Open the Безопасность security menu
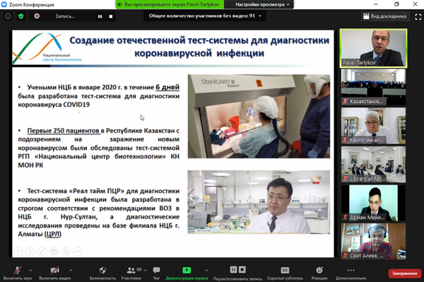 click(102, 273)
